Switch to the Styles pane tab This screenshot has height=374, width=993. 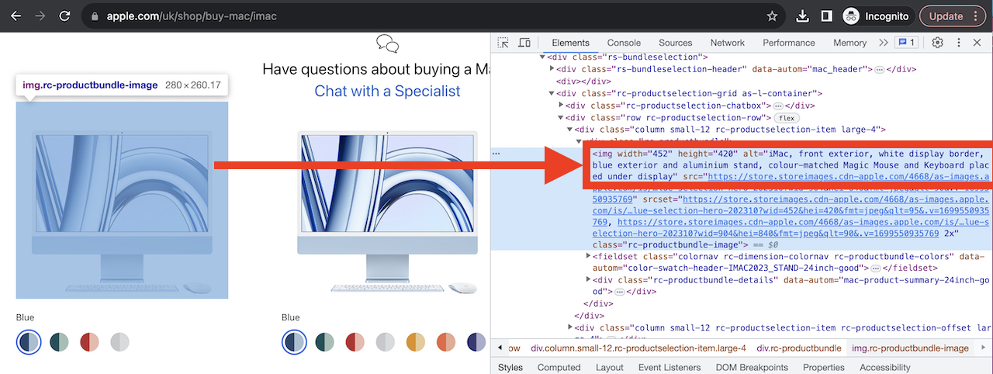point(510,367)
